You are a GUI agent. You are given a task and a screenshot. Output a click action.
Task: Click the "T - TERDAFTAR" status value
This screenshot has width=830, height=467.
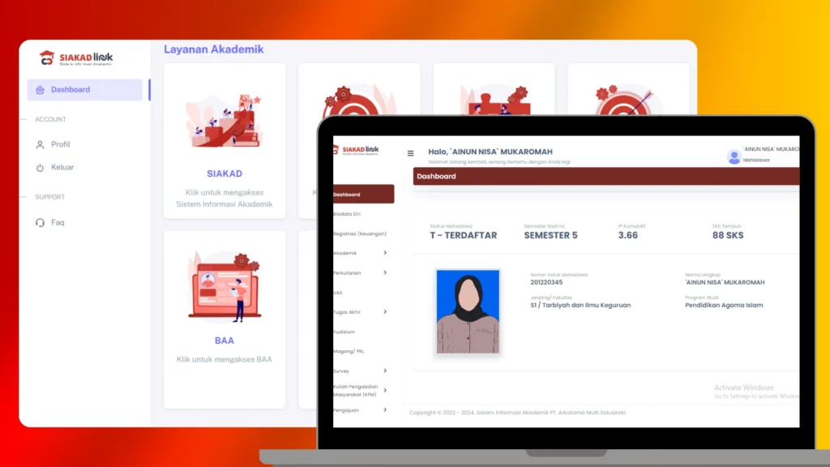(464, 236)
